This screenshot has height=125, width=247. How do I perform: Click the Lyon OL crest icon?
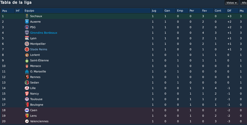(27, 38)
